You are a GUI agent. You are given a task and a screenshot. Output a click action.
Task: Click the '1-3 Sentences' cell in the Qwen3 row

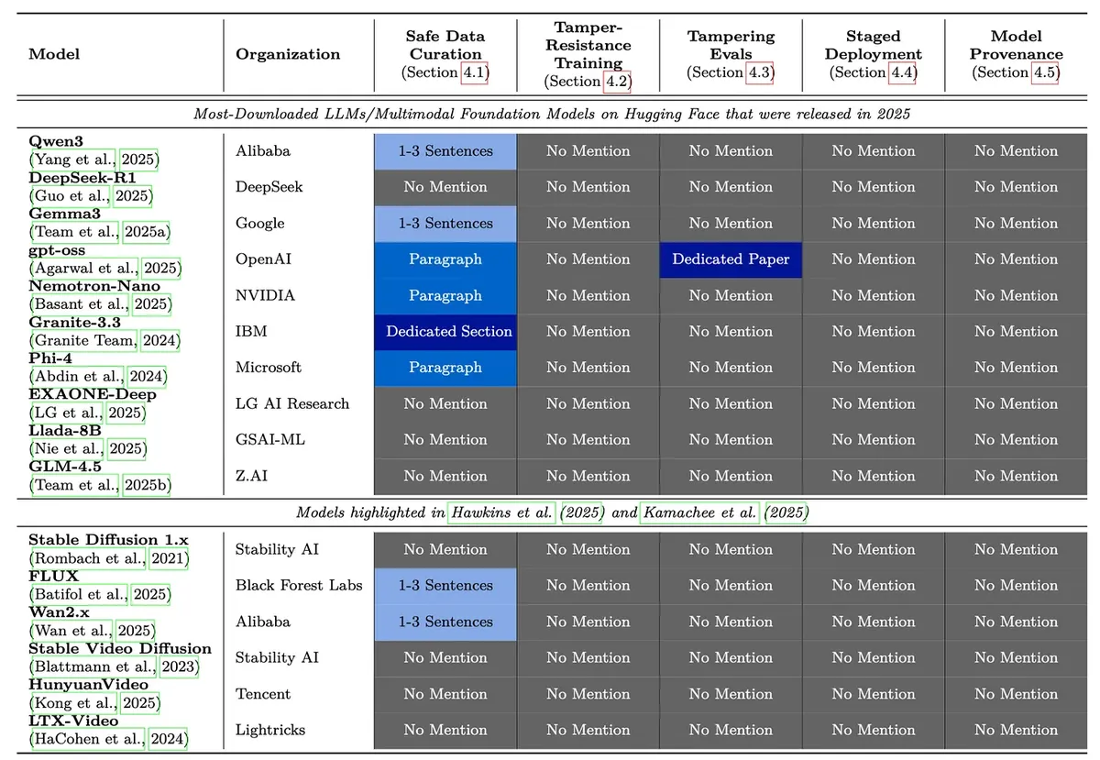[x=445, y=151]
